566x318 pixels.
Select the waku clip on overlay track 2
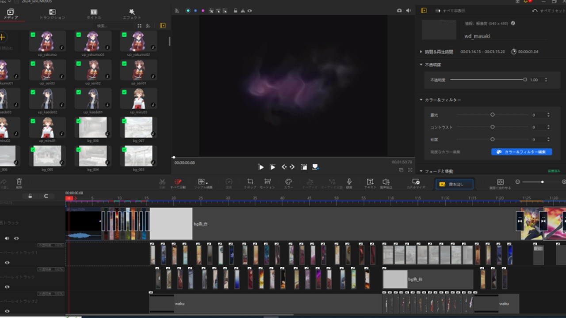point(265,303)
